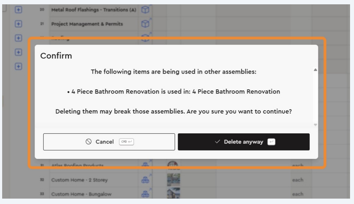Click assembly icon for Custom Home - 2 Storey
Viewport: 354px width, 204px height.
point(143,180)
